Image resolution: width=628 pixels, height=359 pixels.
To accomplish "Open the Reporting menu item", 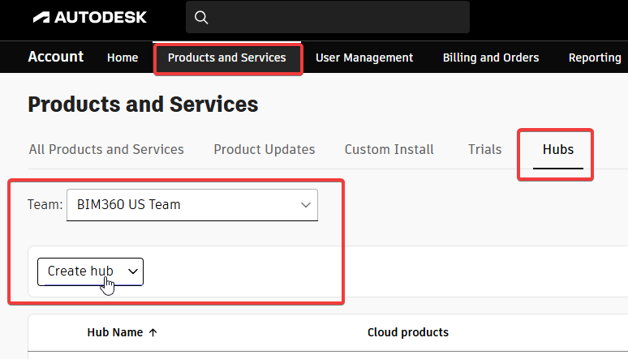I will [595, 58].
